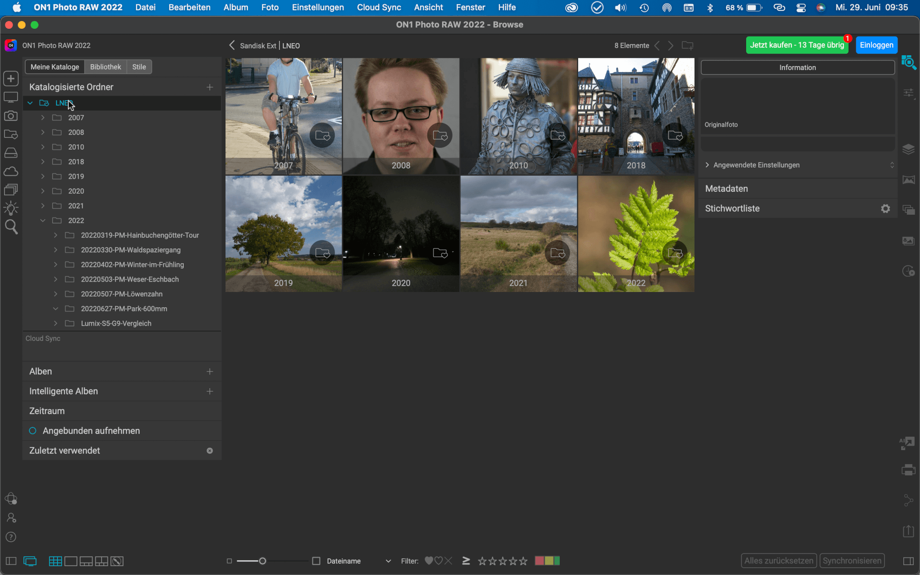
Task: Click the external drive icon in sidebar
Action: (x=11, y=153)
